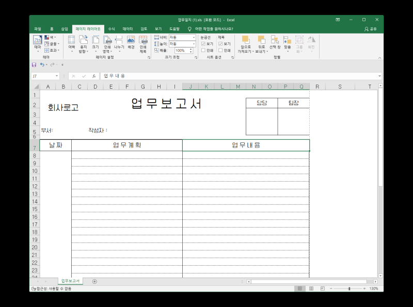The width and height of the screenshot is (413, 307).
Task: Click the 공유 (Share) button
Action: tap(371, 29)
